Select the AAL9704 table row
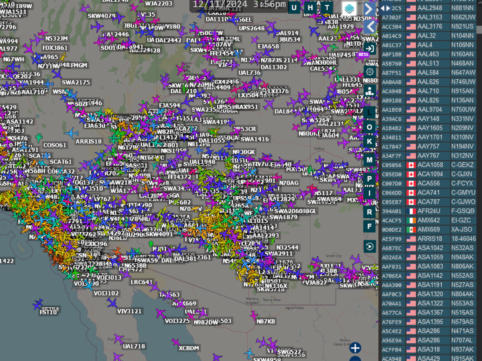This screenshot has height=361, width=482. click(428, 109)
